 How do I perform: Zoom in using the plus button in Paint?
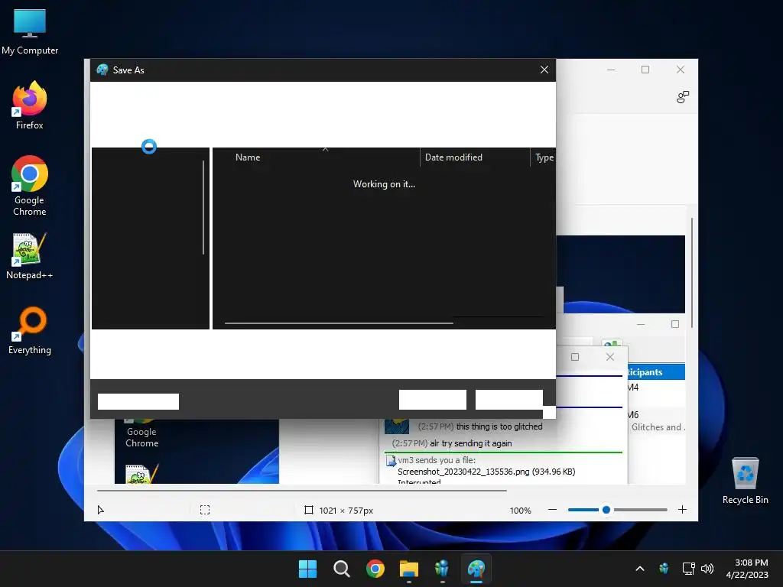pos(682,510)
